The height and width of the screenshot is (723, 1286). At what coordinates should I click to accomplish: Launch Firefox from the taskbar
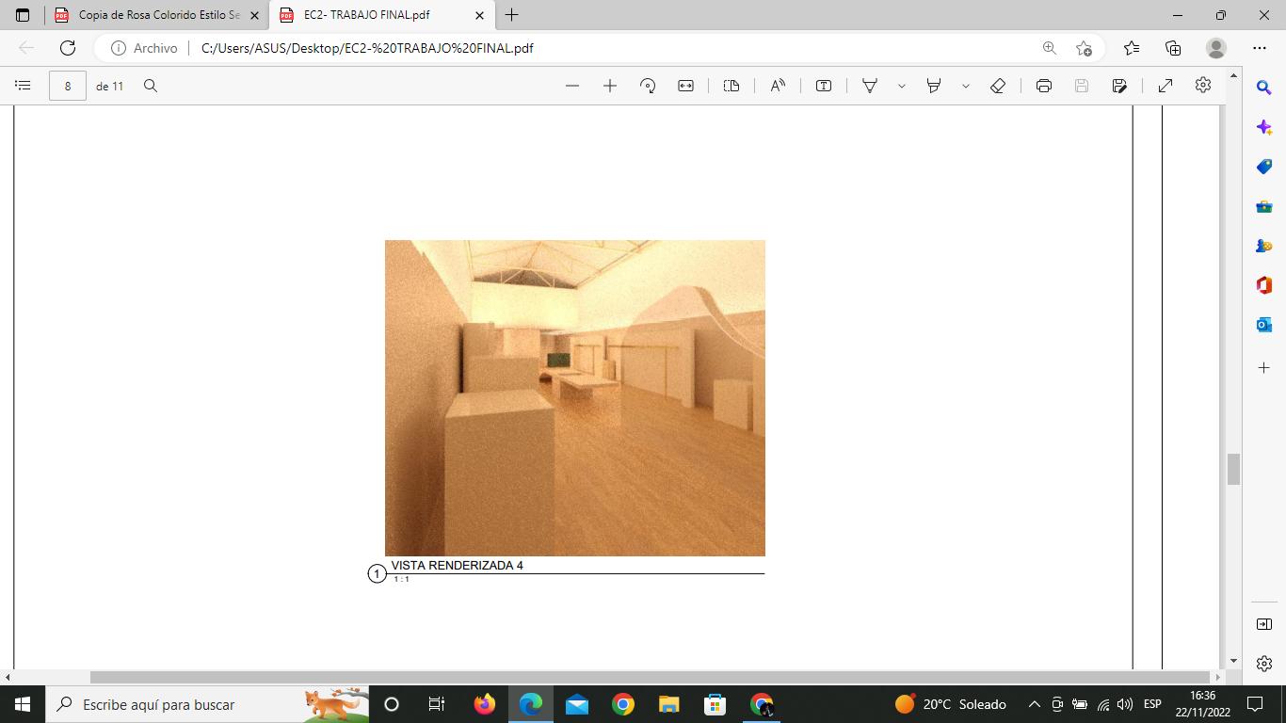click(485, 704)
